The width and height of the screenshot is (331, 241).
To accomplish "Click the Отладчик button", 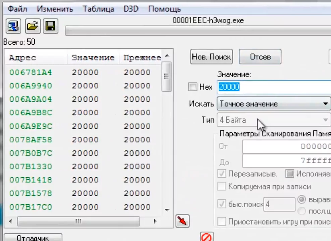I will [33, 238].
